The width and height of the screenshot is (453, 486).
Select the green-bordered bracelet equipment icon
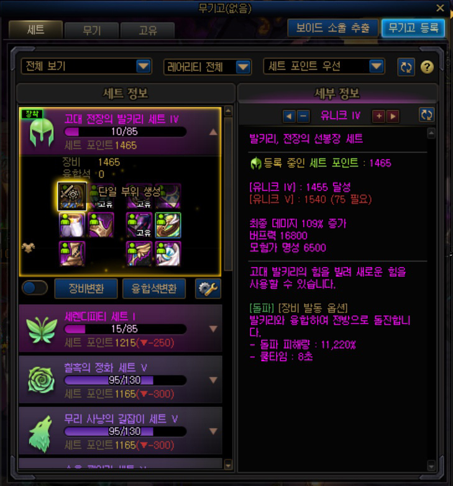click(168, 225)
